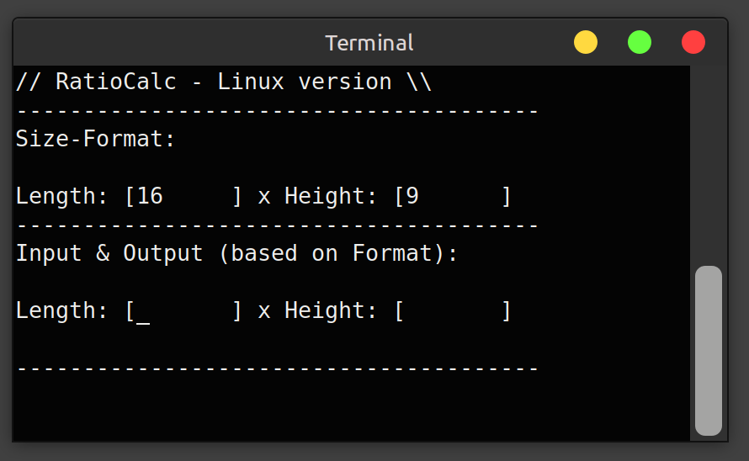Click the yellow minimize window button
The height and width of the screenshot is (461, 749).
click(x=586, y=42)
